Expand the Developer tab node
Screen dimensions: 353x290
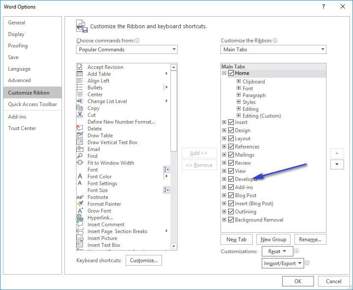(x=224, y=179)
